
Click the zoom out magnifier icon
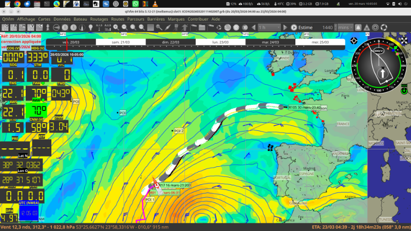click(x=124, y=27)
